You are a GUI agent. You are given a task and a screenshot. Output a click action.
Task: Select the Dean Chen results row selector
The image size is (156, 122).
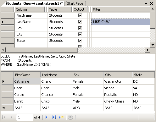(x=7, y=88)
